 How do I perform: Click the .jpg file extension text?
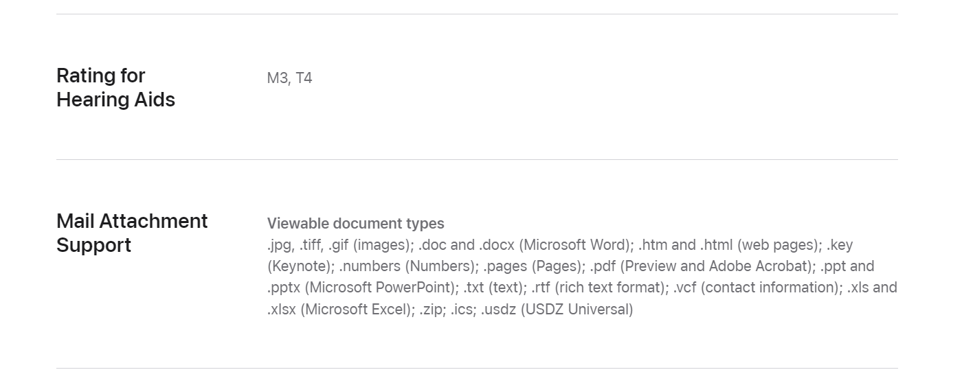[x=280, y=245]
